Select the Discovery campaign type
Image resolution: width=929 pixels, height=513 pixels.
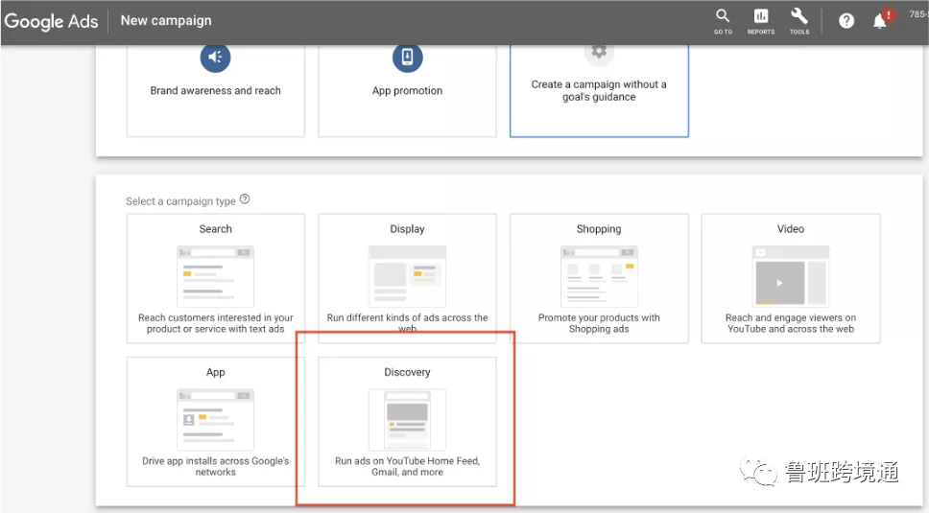(x=407, y=421)
